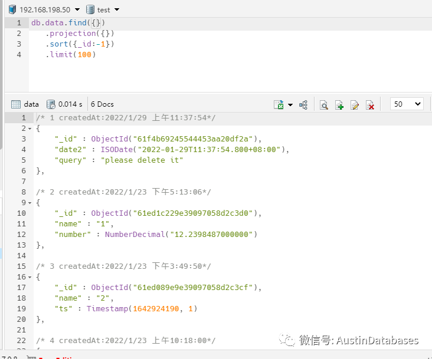Screen dimensions: 432x359
Task: Click the data collection label
Action: (31, 104)
